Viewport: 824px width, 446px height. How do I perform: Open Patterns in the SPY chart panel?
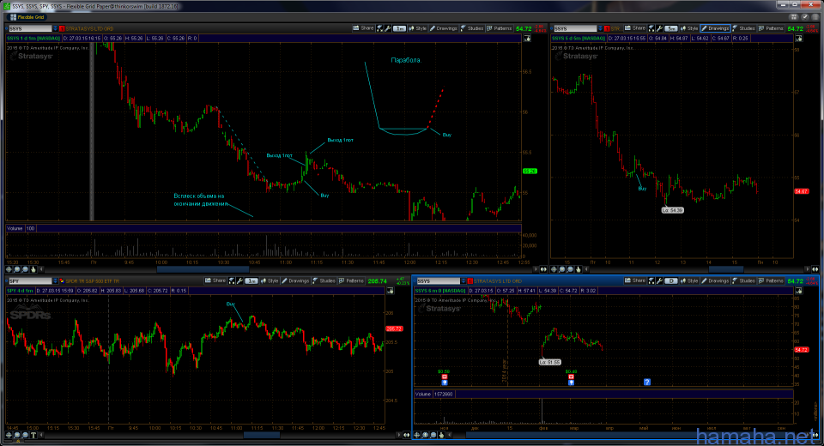(351, 281)
